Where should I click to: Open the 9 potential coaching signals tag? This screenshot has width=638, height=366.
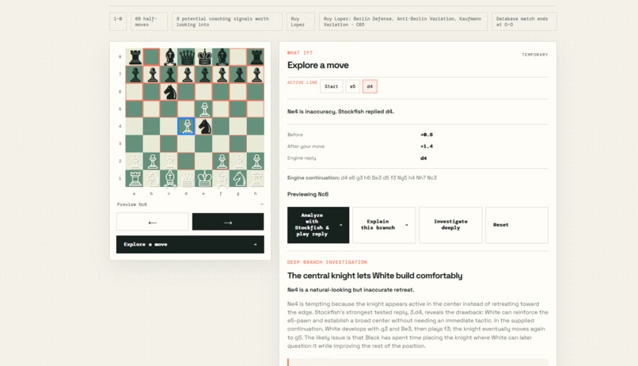click(x=226, y=21)
